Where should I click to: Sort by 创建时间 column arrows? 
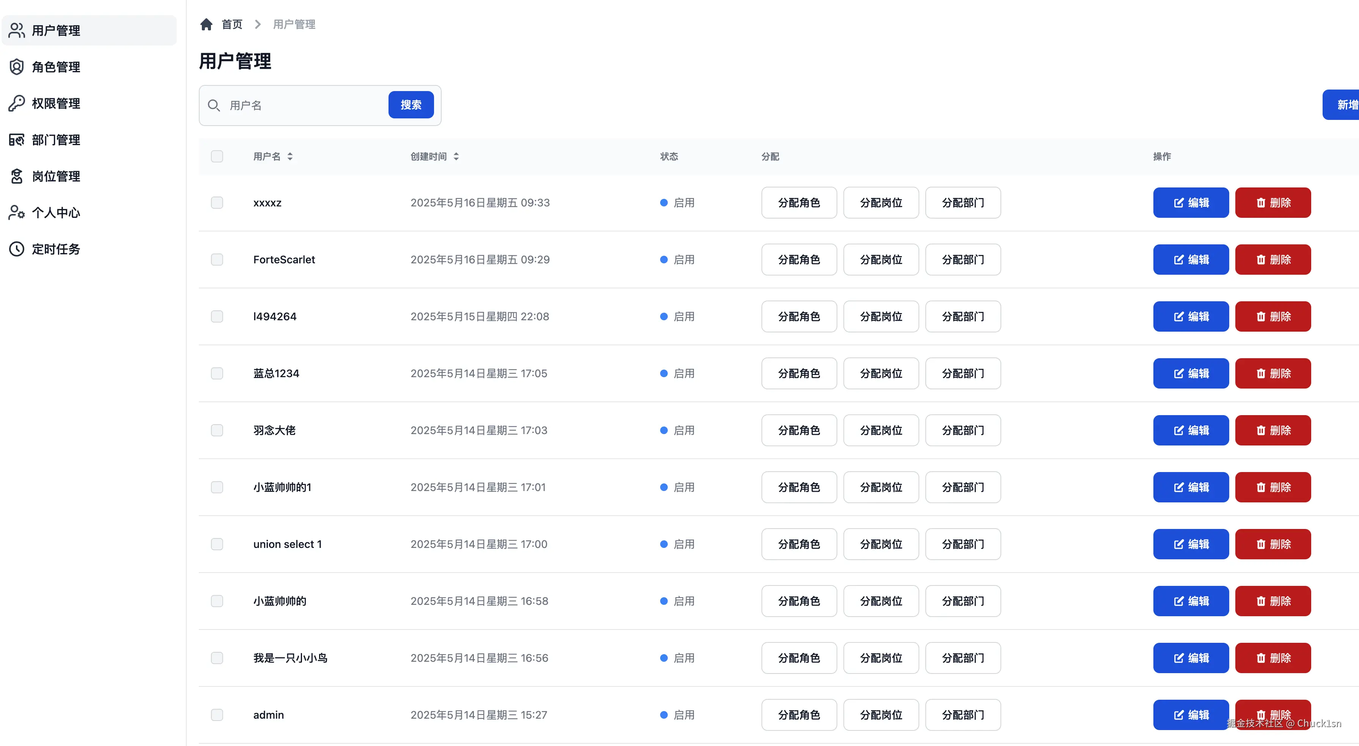456,157
